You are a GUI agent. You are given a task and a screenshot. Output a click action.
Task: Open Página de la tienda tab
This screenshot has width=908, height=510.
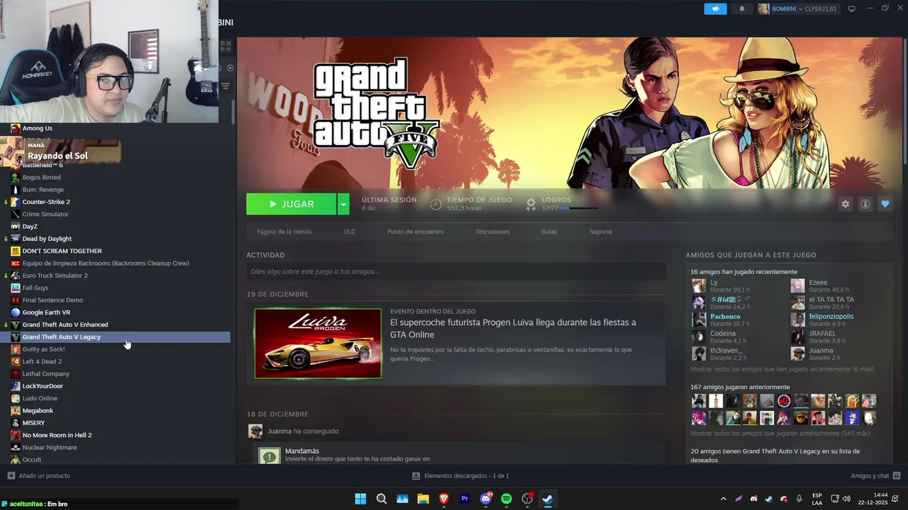284,232
